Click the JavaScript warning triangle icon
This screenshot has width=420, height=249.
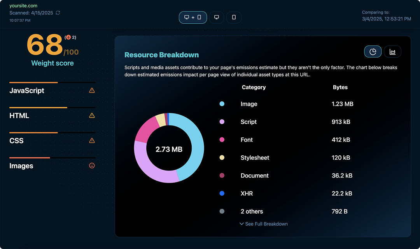coord(92,91)
